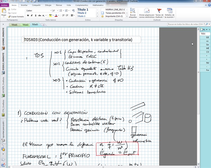The height and width of the screenshot is (168, 211).
Task: Apply red font color
Action: click(56, 15)
